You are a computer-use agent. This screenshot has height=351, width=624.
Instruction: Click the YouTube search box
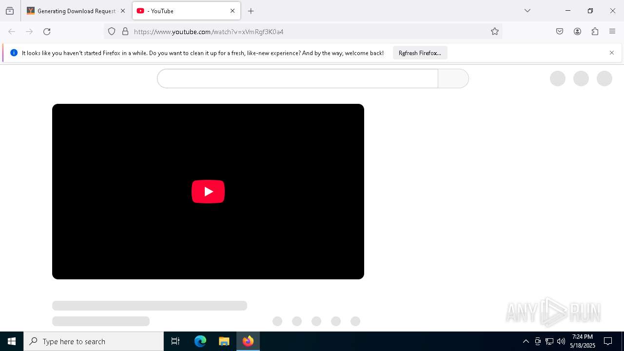pyautogui.click(x=297, y=78)
